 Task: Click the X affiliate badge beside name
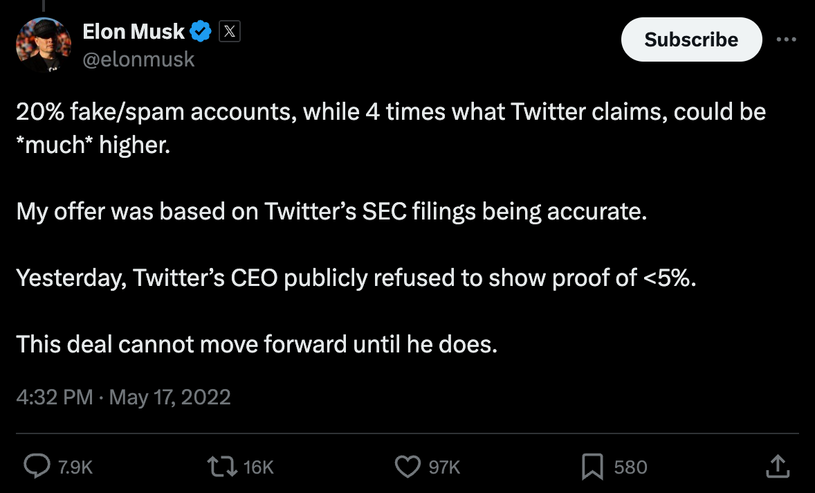click(230, 31)
